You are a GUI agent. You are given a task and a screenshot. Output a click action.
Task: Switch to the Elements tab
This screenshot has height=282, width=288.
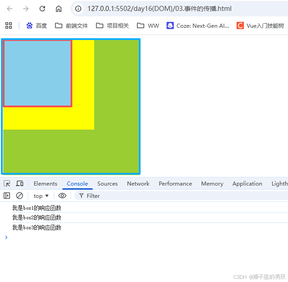(45, 184)
